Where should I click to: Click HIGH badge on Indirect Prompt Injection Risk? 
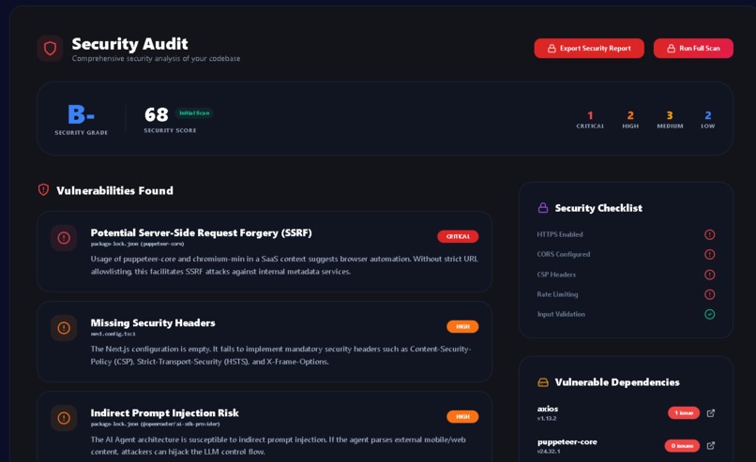tap(462, 417)
